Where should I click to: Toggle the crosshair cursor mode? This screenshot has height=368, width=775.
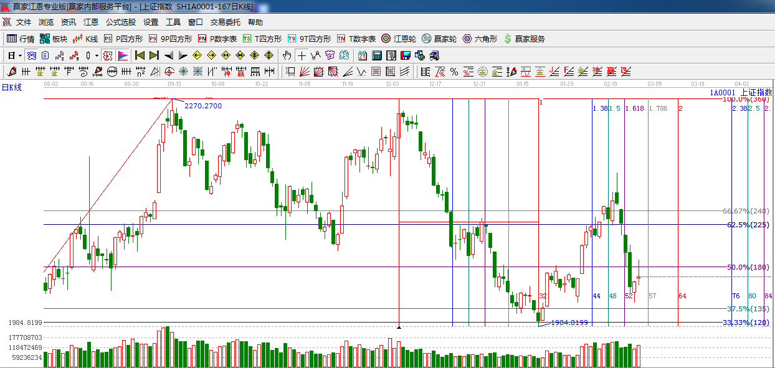tap(302, 55)
